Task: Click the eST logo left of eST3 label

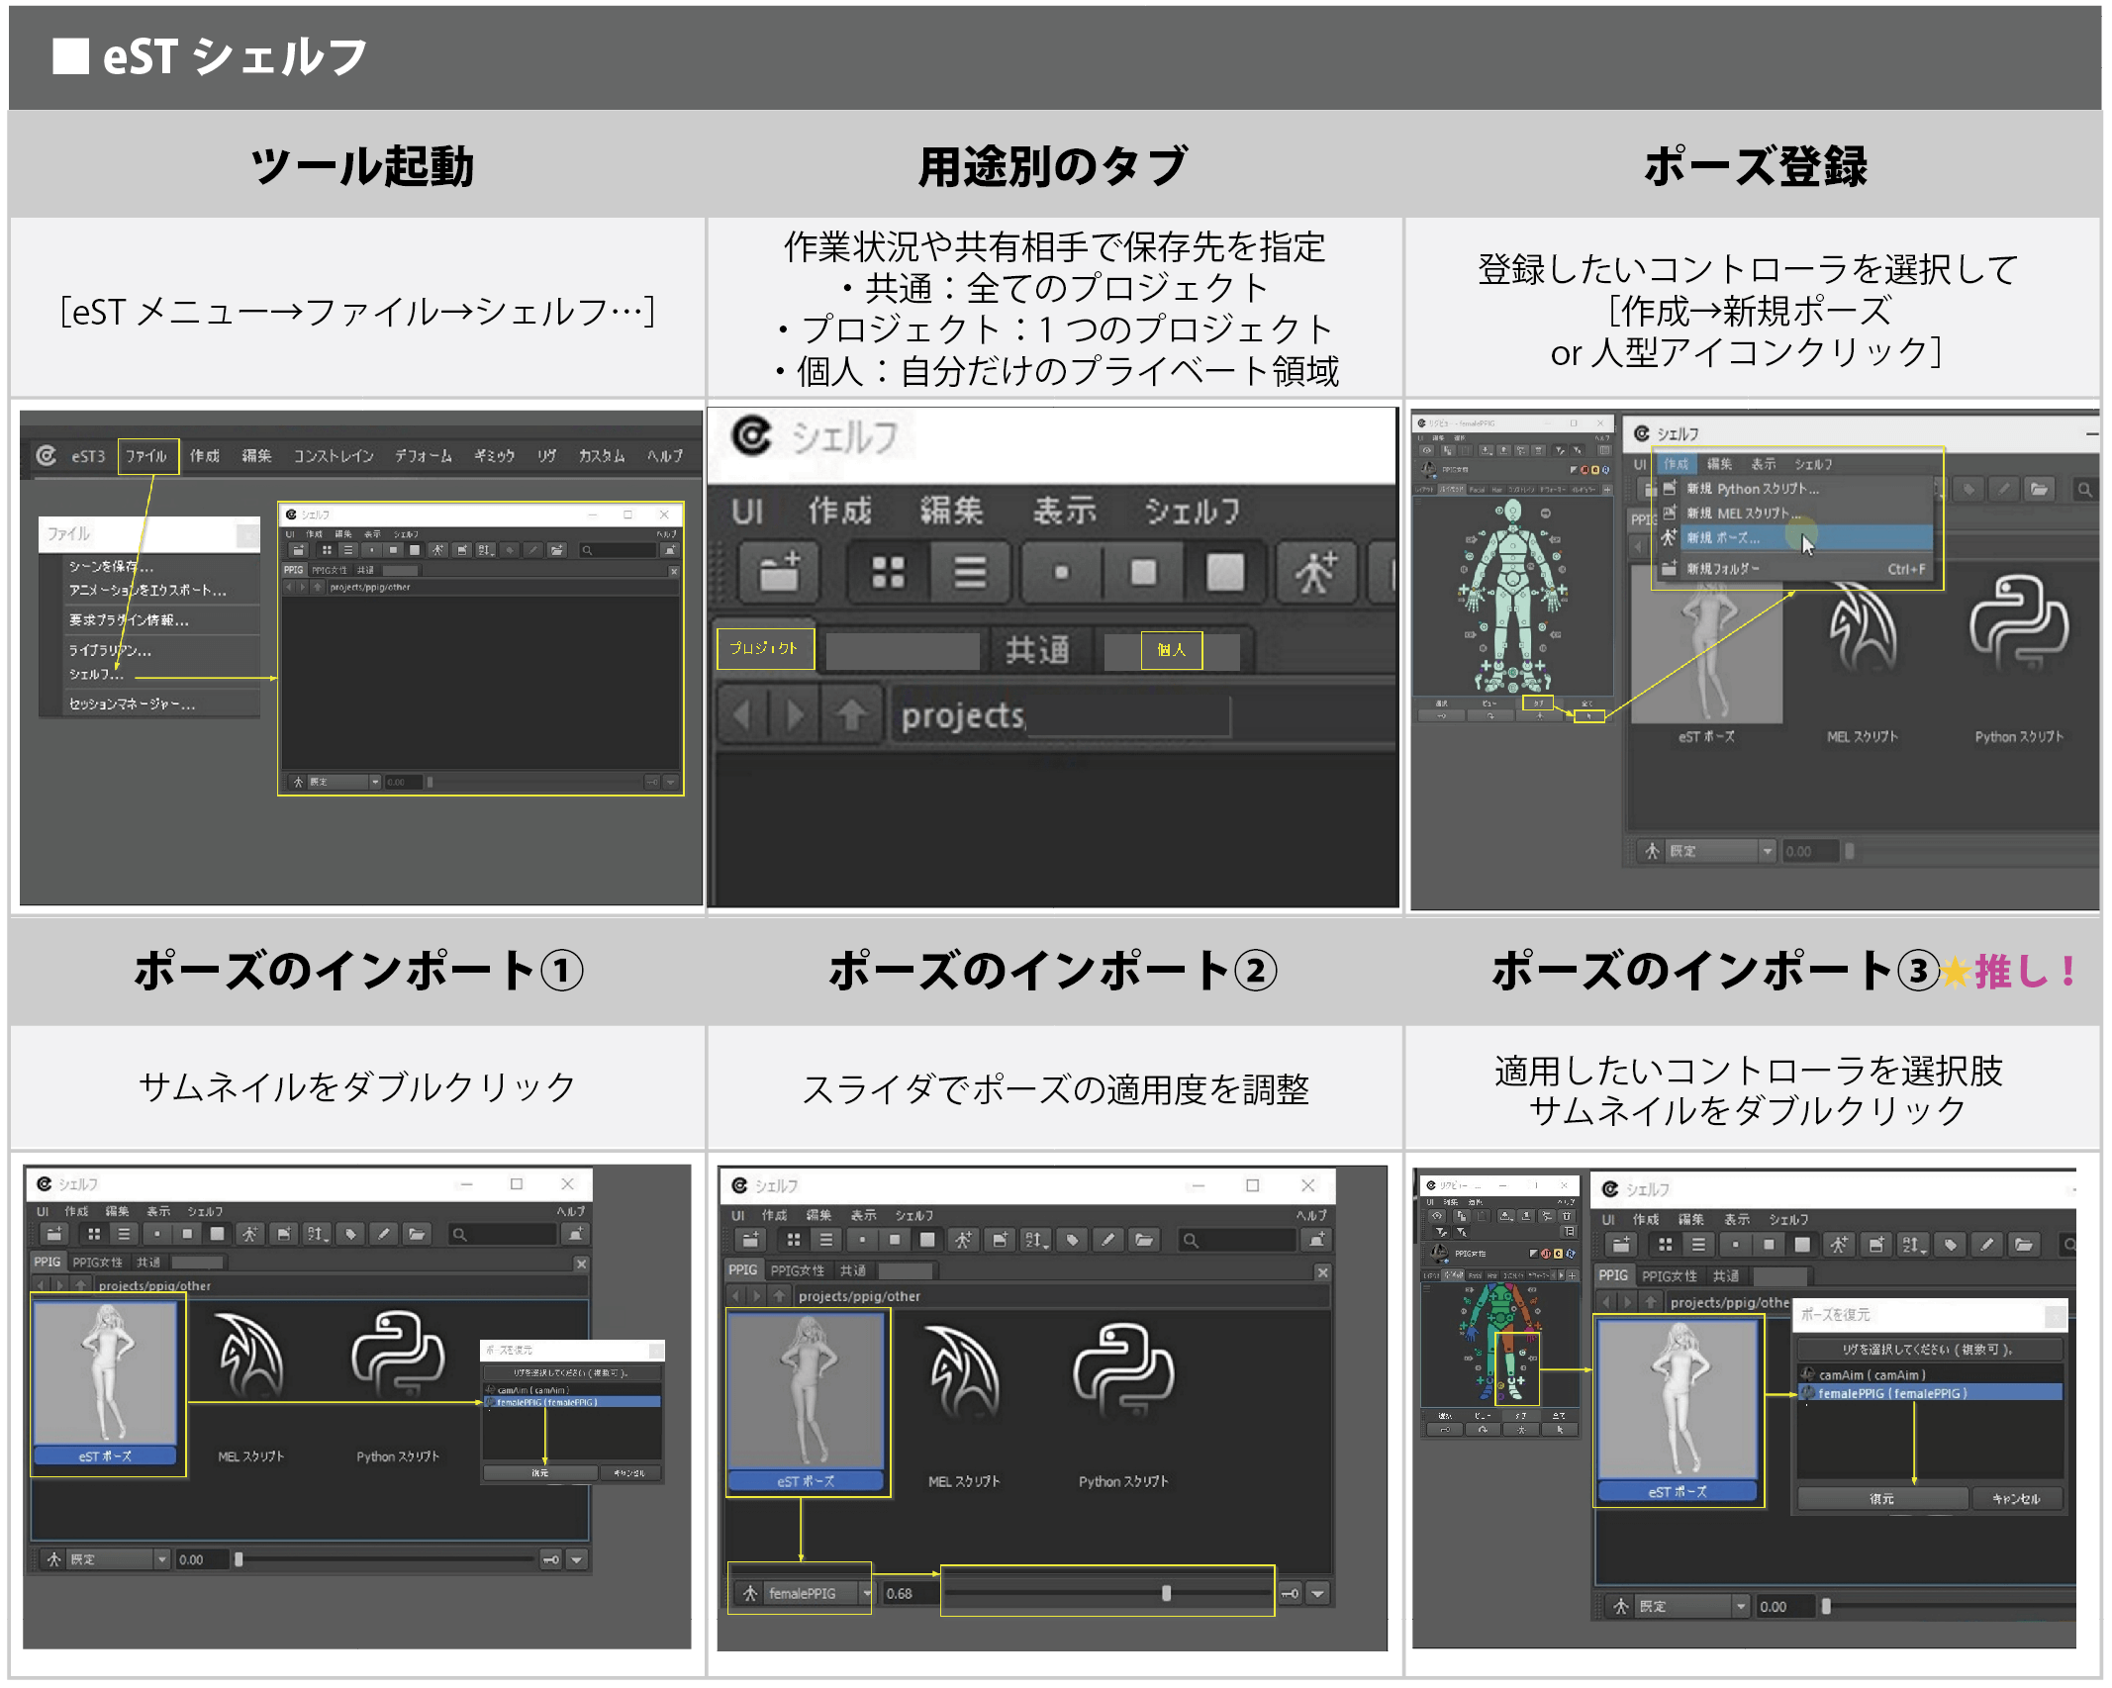Action: 47,455
